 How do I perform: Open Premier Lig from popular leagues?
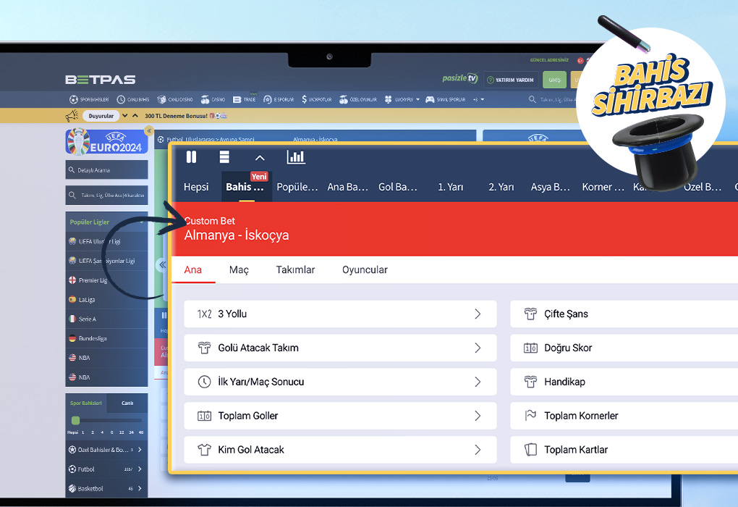[x=93, y=280]
